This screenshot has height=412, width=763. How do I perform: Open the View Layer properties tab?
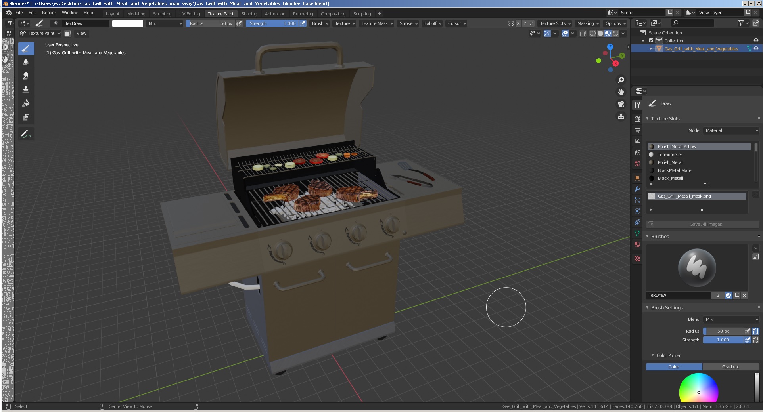637,141
